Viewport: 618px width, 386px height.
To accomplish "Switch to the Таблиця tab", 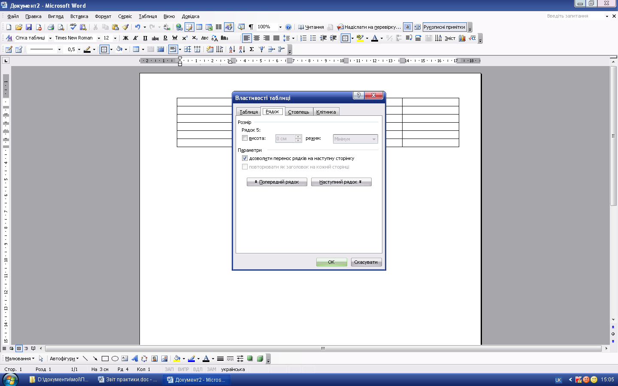I will pos(248,112).
